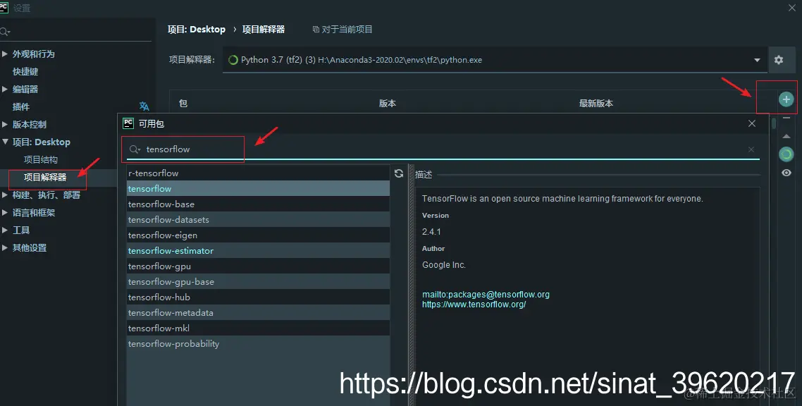The height and width of the screenshot is (406, 802).
Task: Click the reload package list icon
Action: pyautogui.click(x=399, y=174)
